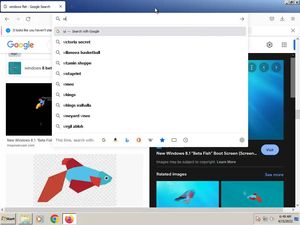Open the Action Center flag tray icon

258,219
